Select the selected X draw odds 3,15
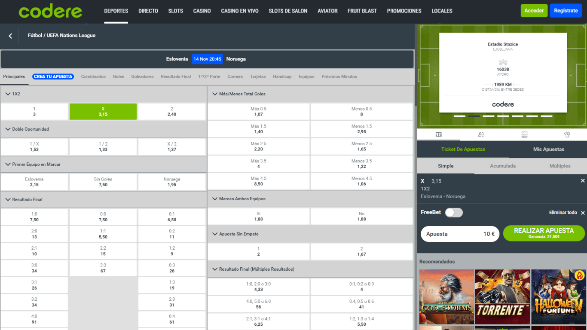The height and width of the screenshot is (330, 587). (x=103, y=112)
